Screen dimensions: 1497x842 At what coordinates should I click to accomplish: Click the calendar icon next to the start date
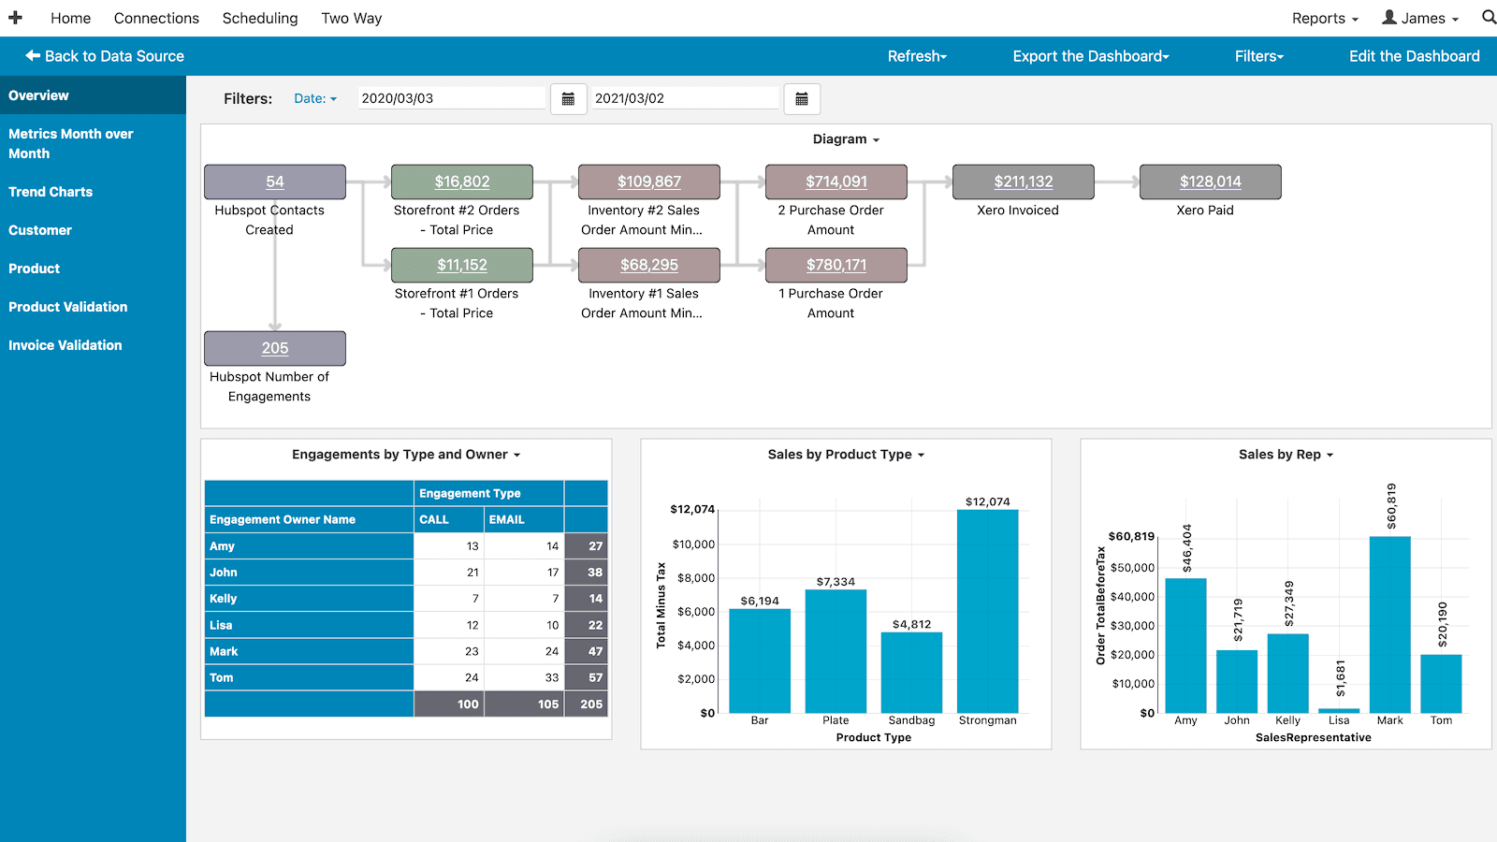pos(568,98)
